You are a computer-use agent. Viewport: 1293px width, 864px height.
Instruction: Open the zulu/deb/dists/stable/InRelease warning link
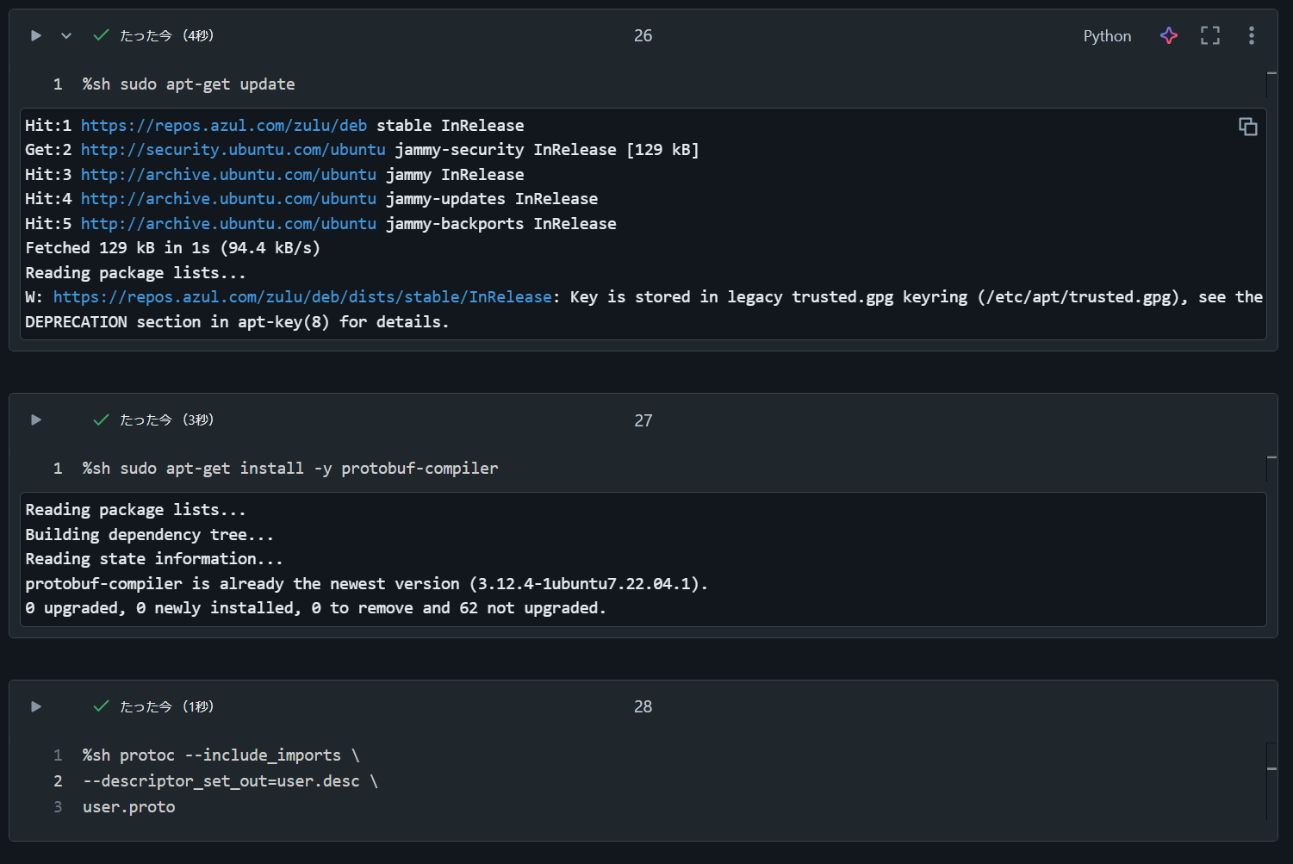tap(302, 297)
